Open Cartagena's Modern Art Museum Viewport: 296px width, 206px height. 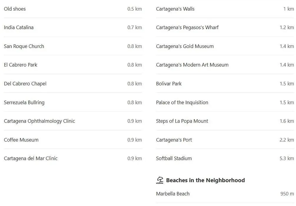(x=225, y=65)
